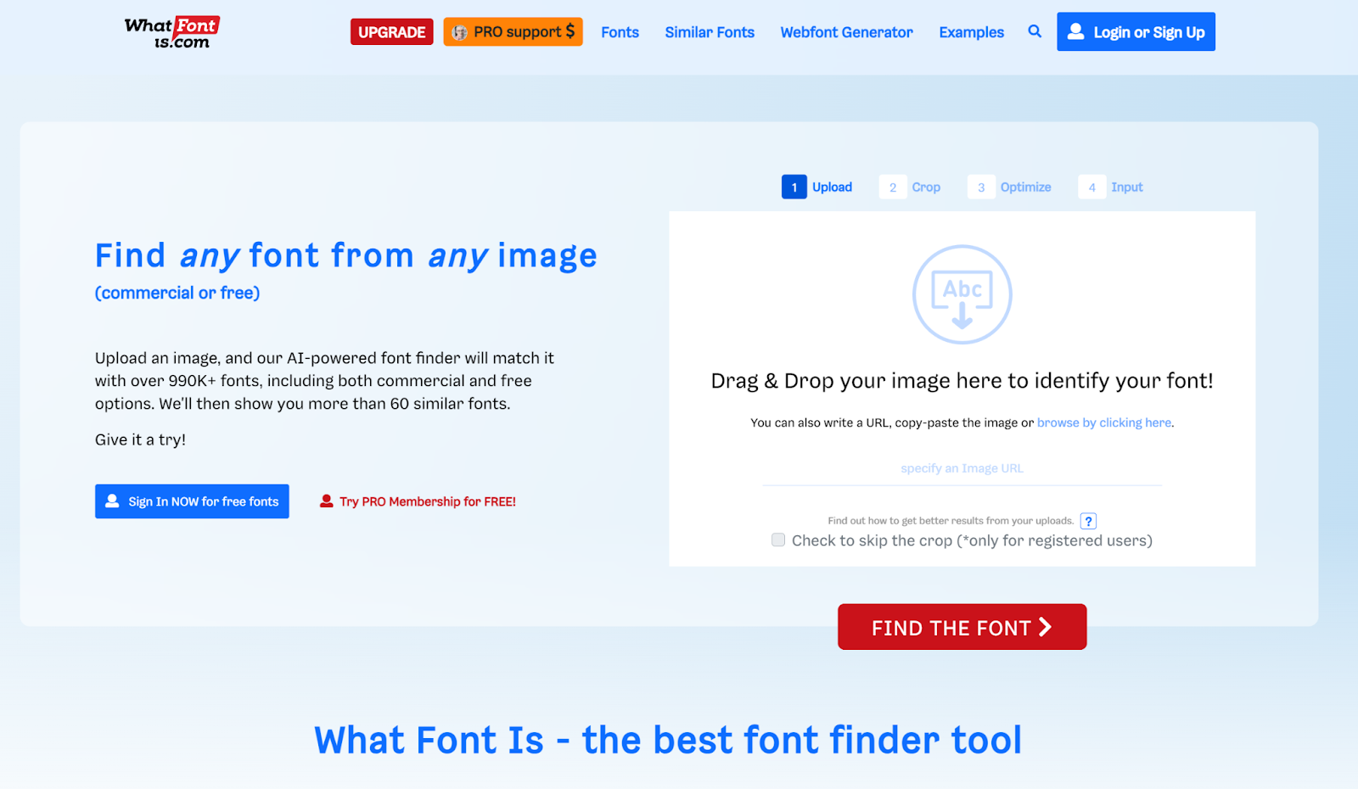Click 'browse by clicking here' link
Image resolution: width=1358 pixels, height=789 pixels.
1104,422
